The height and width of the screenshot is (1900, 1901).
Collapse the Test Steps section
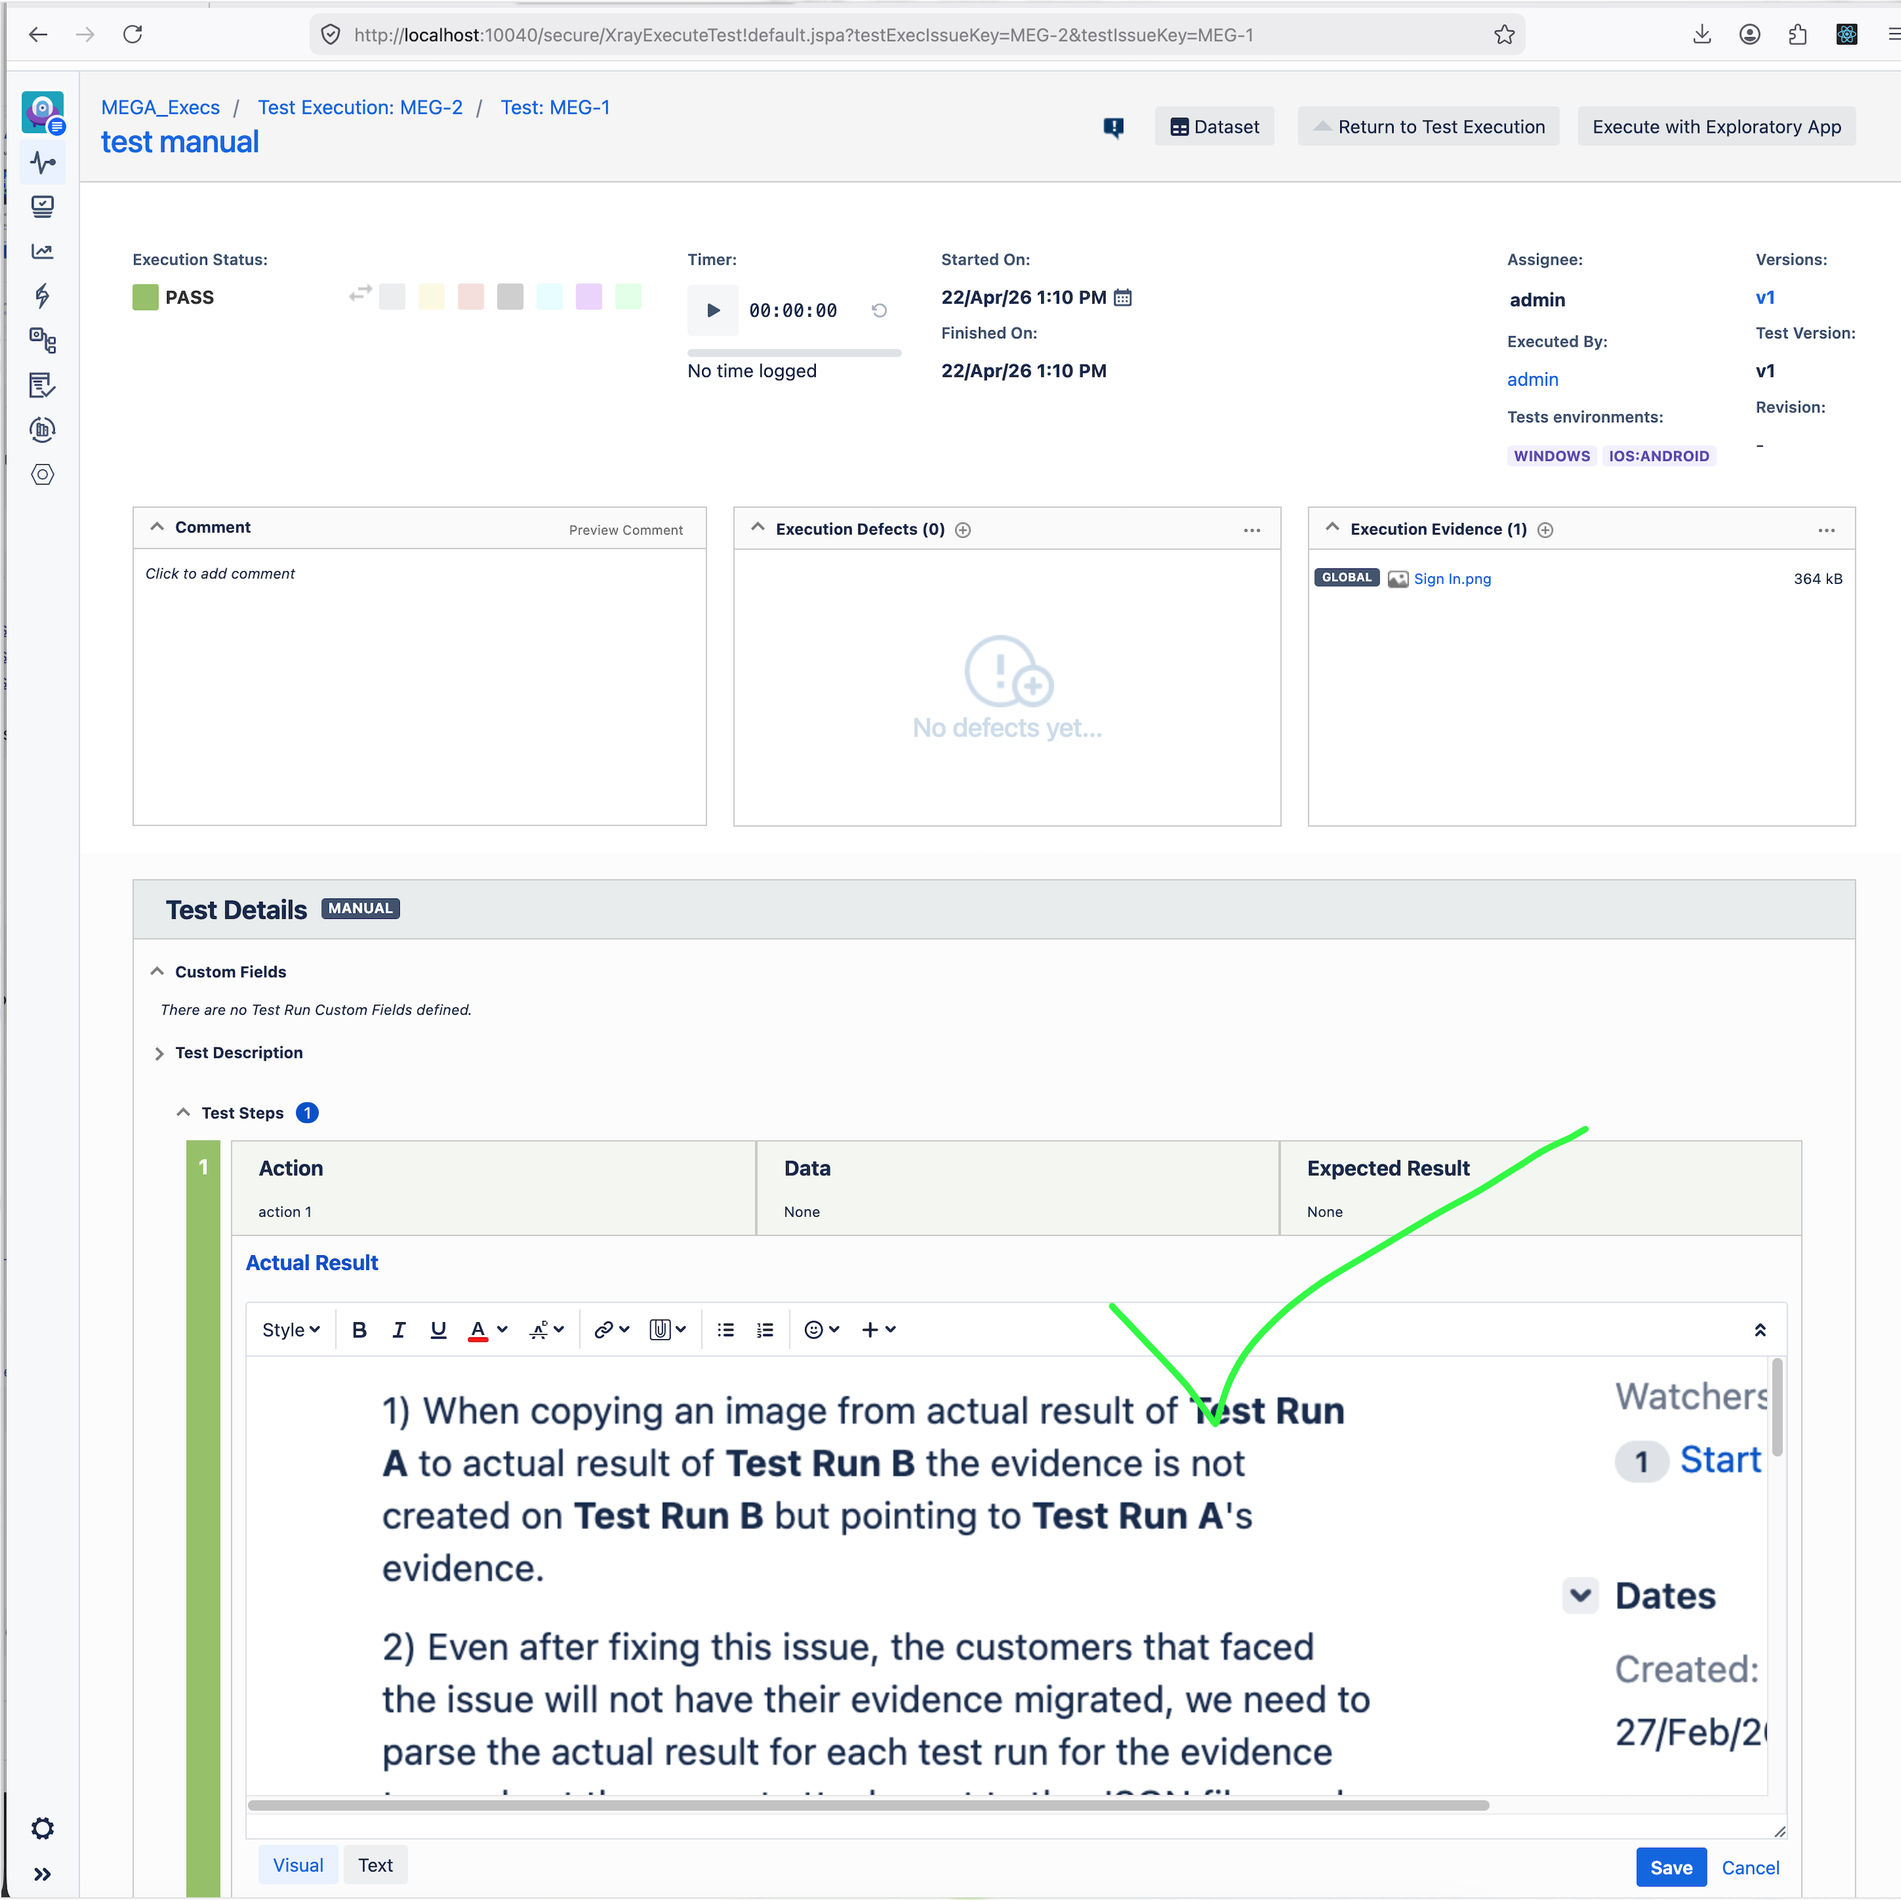(183, 1112)
